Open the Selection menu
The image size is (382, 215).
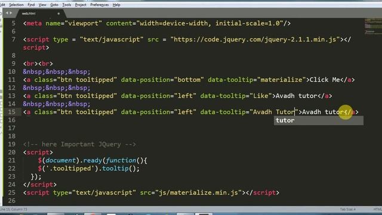tap(16, 5)
